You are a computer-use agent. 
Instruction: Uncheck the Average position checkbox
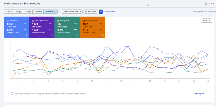(x=84, y=21)
